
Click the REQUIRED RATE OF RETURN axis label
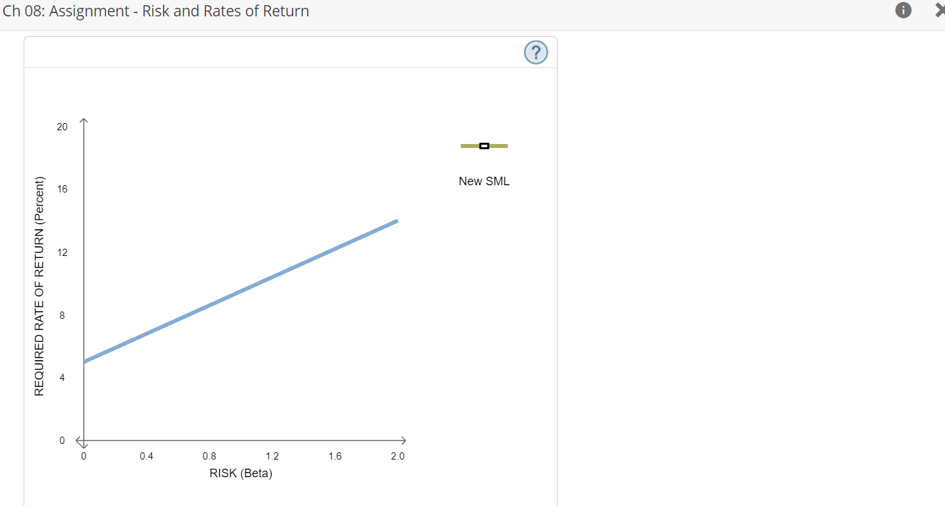pos(39,285)
